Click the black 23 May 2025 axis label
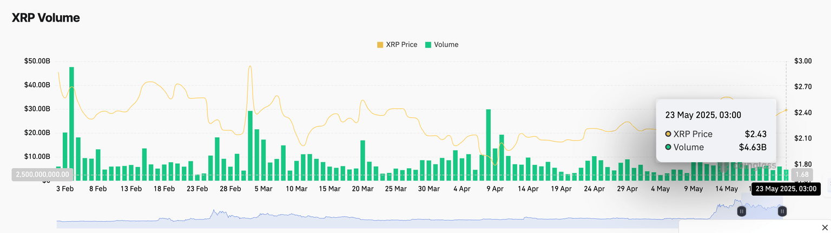Image resolution: width=831 pixels, height=233 pixels. coord(786,189)
